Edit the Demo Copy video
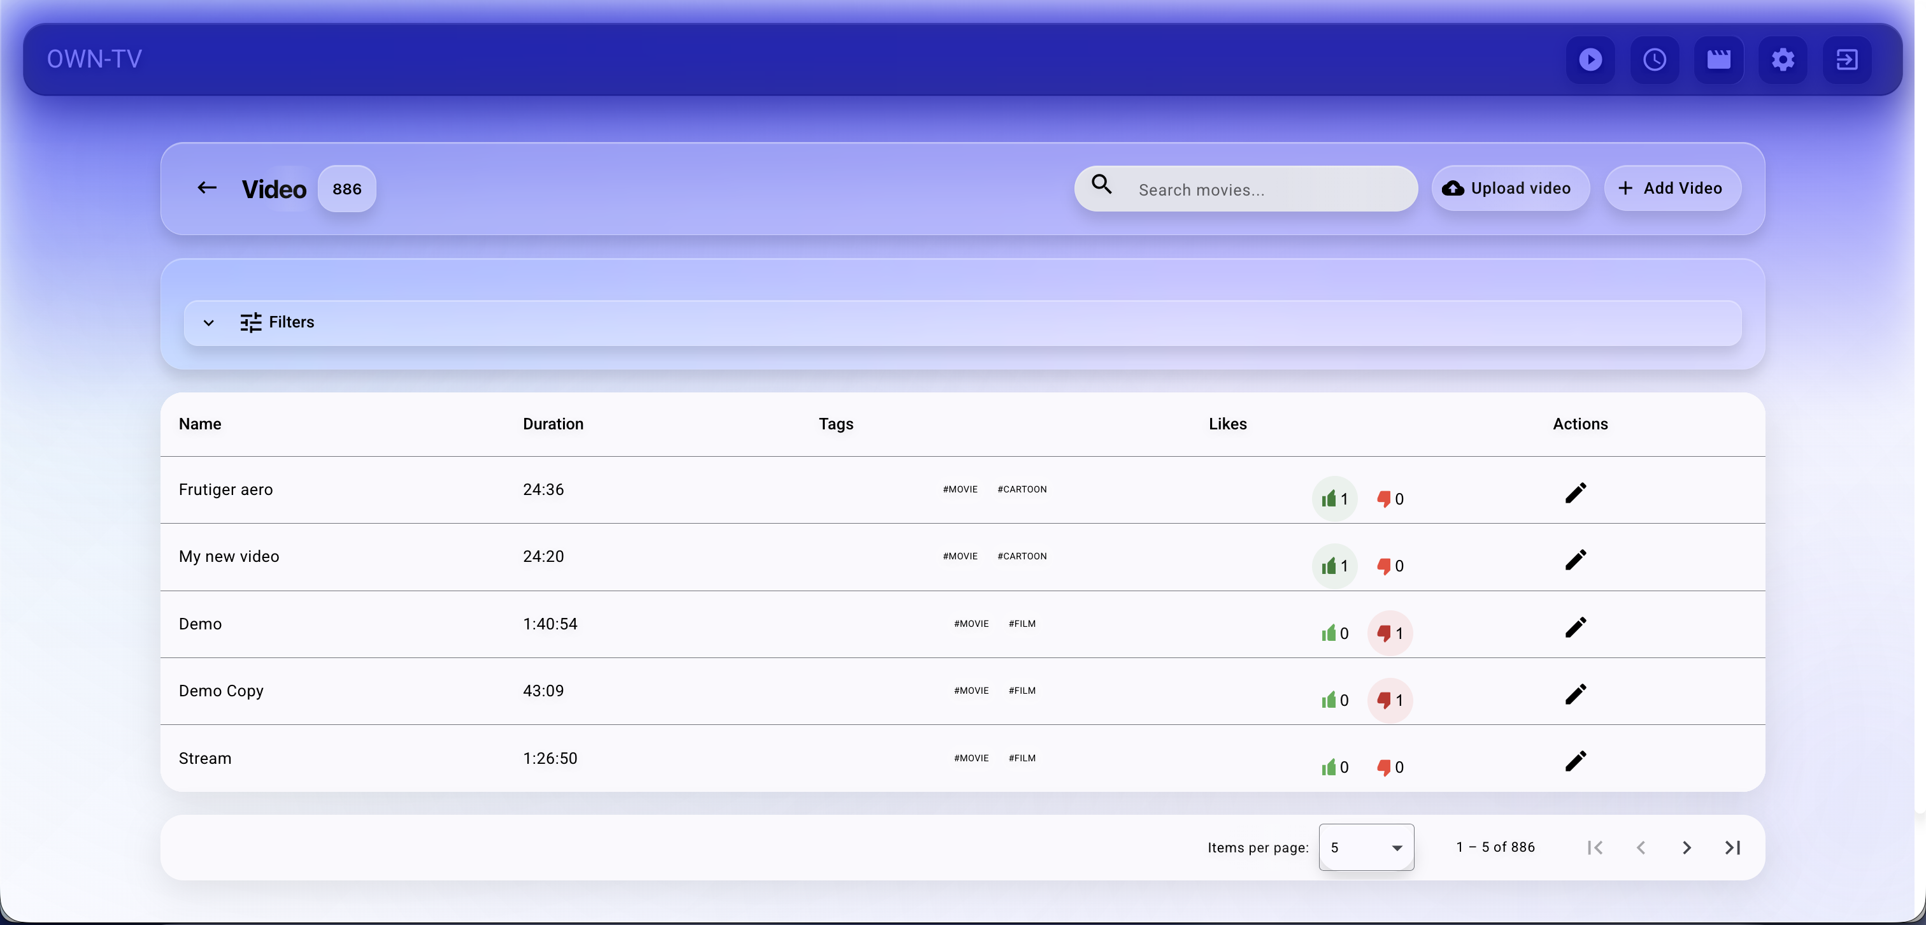 pos(1575,694)
